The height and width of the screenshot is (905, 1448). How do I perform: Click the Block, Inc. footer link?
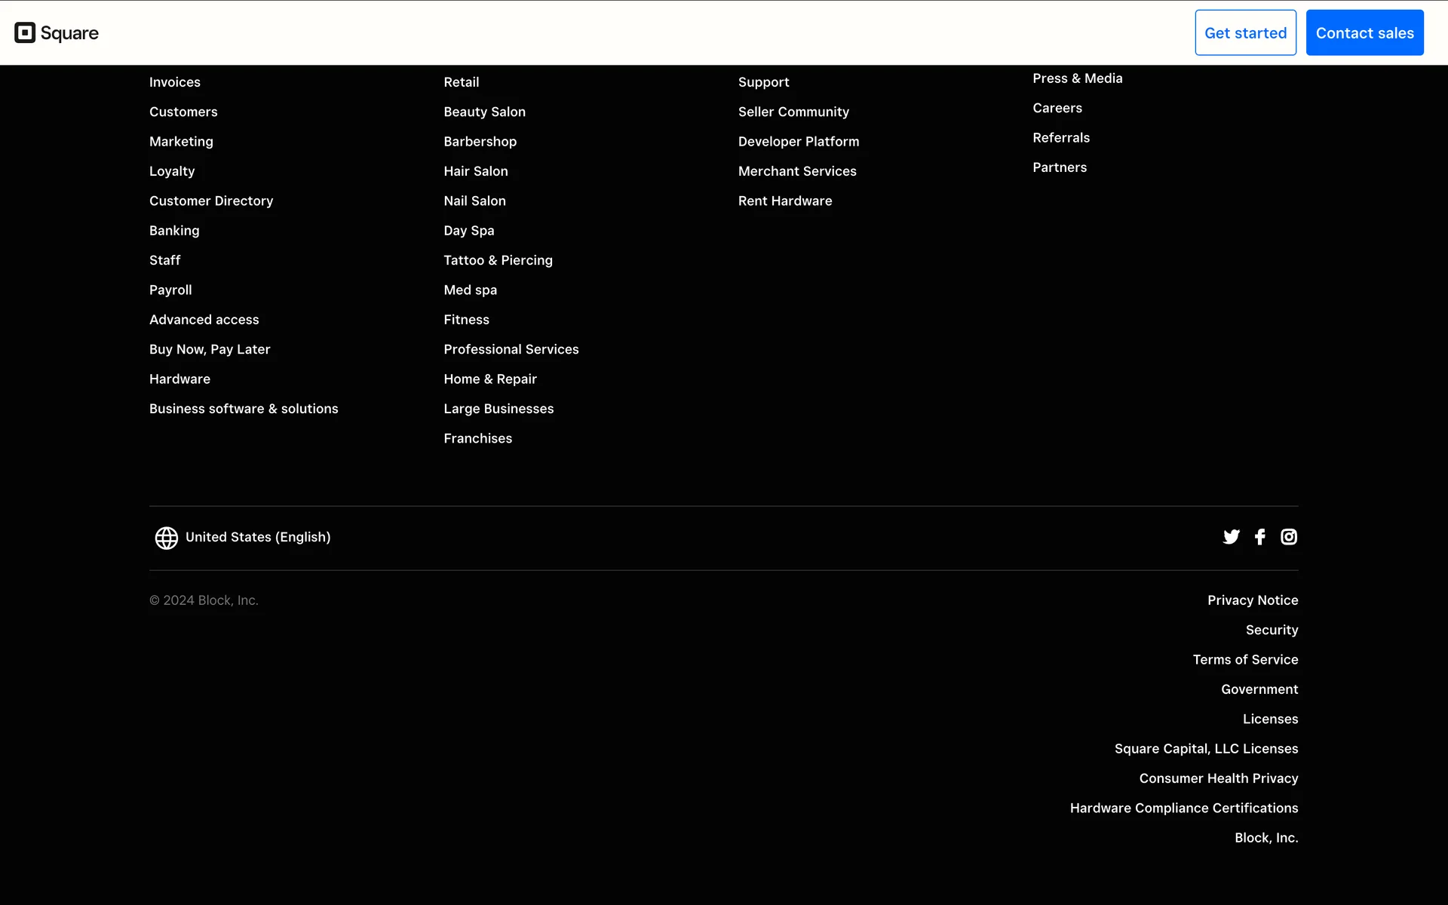[1265, 838]
